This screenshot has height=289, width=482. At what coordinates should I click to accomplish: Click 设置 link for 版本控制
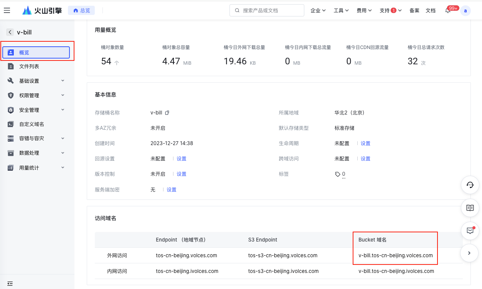[181, 174]
